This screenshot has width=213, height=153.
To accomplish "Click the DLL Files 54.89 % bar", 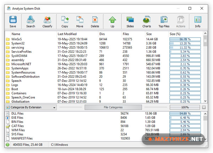I will pyautogui.click(x=185, y=113).
